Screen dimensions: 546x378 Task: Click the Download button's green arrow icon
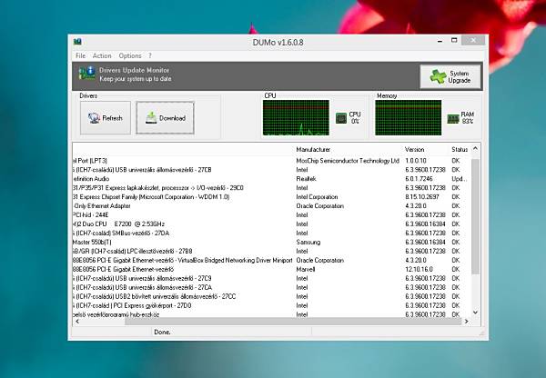click(x=151, y=118)
